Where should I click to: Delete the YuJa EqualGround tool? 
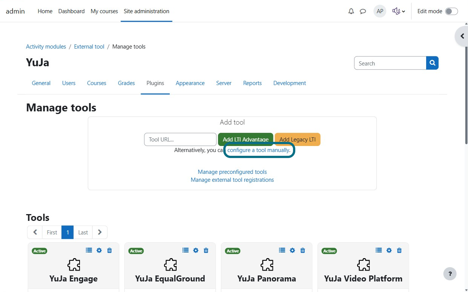click(206, 250)
